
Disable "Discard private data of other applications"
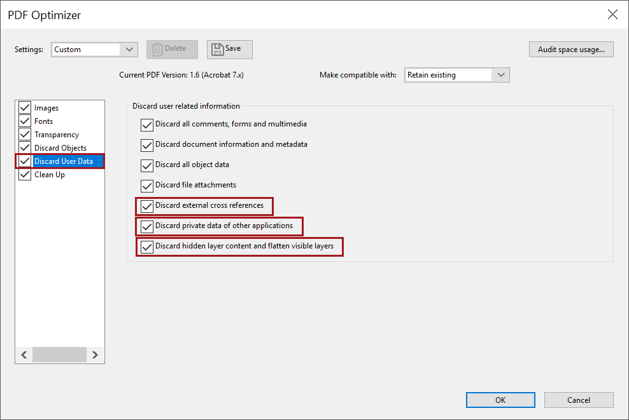(x=147, y=226)
